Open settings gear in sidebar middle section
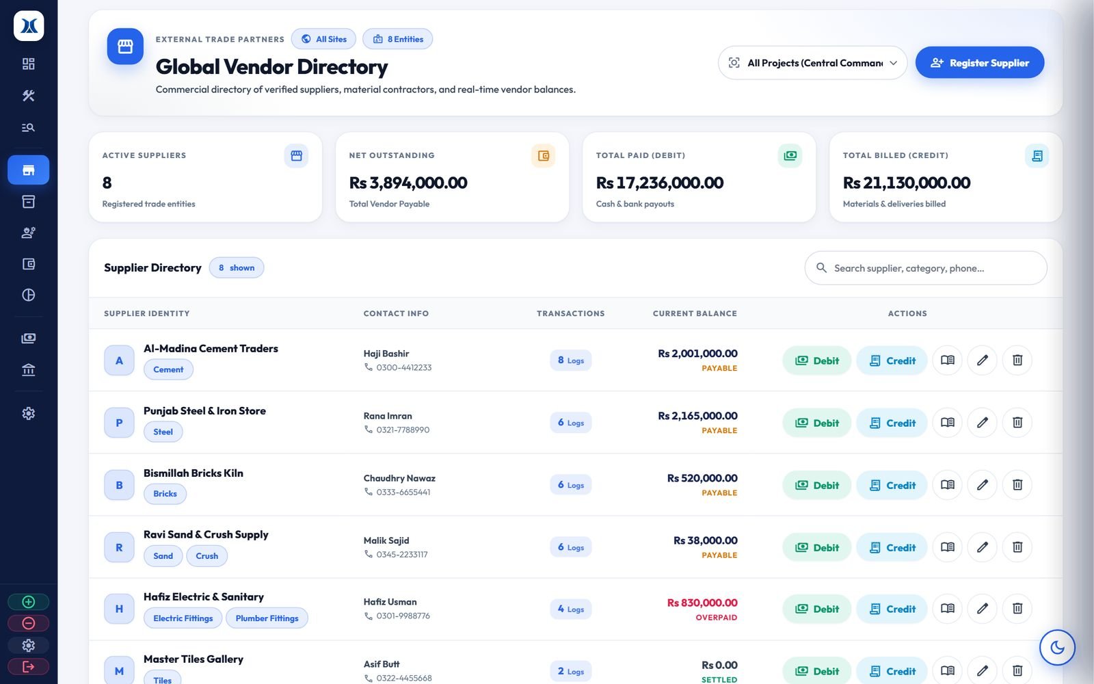Viewport: 1094px width, 684px height. [x=28, y=413]
